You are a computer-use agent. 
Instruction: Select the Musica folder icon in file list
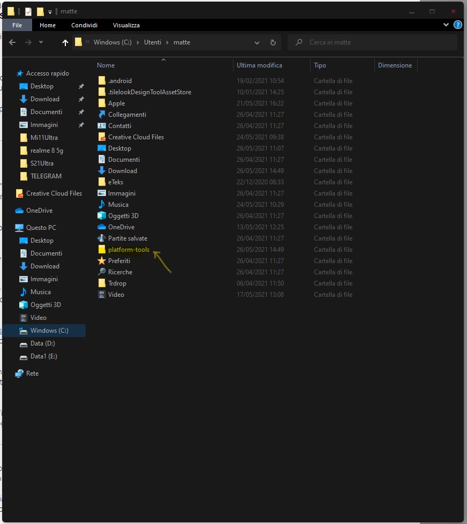pyautogui.click(x=102, y=205)
